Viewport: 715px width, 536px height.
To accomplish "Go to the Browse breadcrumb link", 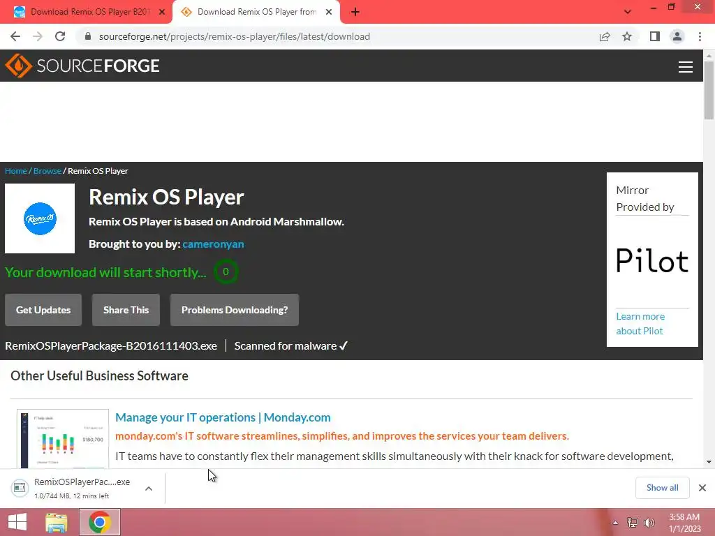I will pos(47,171).
